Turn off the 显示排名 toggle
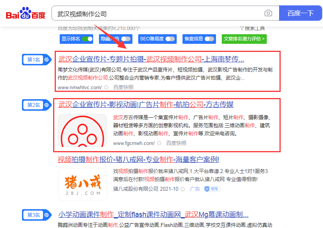This screenshot has height=228, width=323. (x=87, y=39)
